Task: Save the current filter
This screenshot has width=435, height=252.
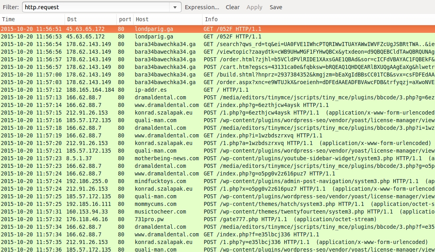Action: [276, 7]
